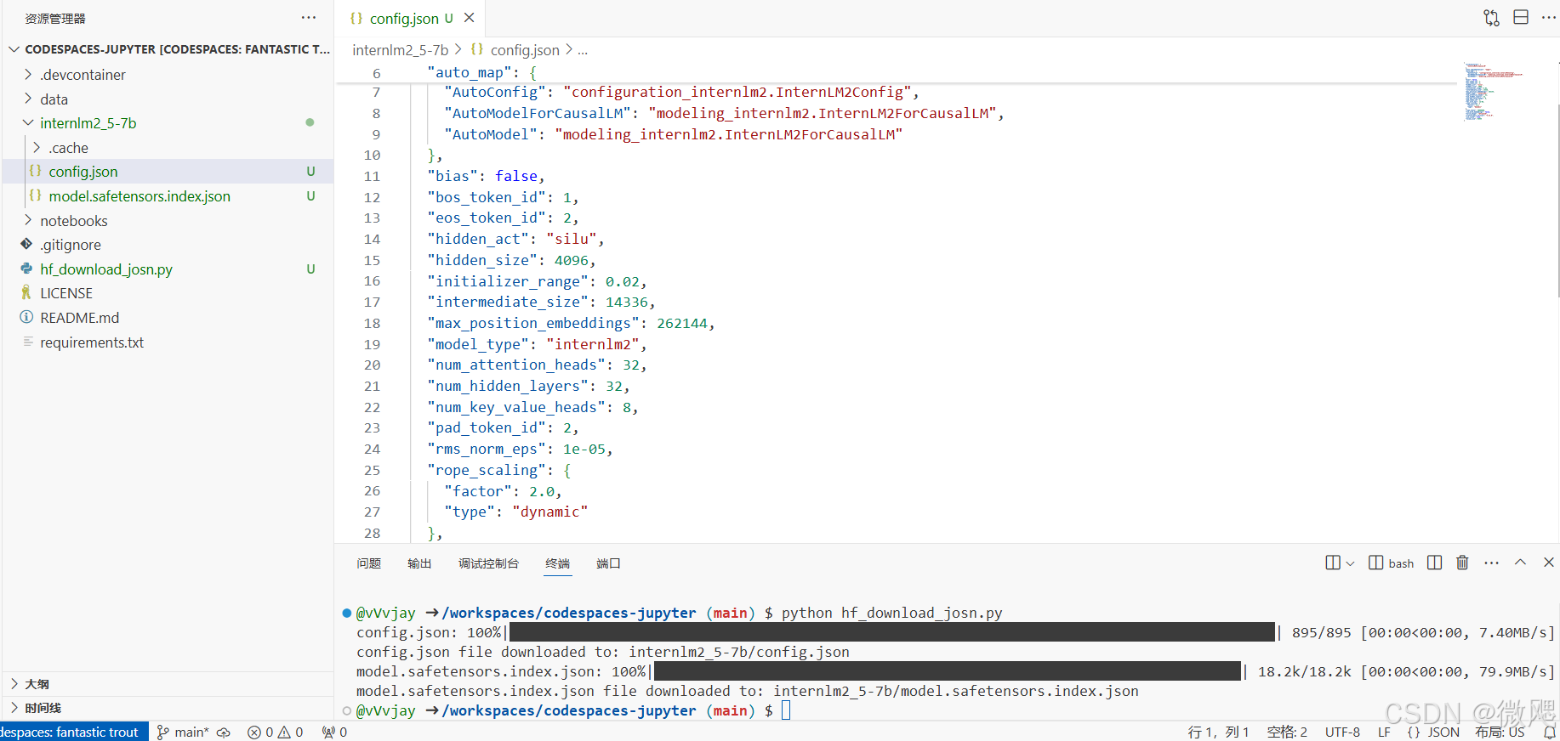Open errors and warnings counter
1560x741 pixels.
pos(275,732)
